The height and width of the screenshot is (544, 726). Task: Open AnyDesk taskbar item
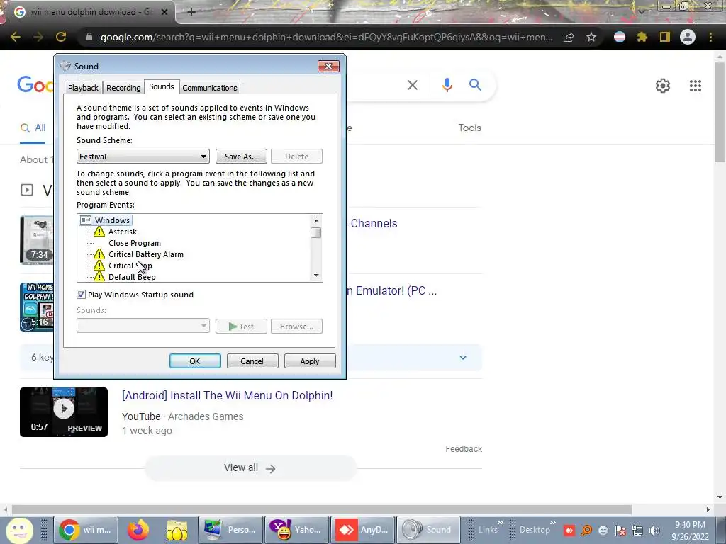(x=362, y=530)
